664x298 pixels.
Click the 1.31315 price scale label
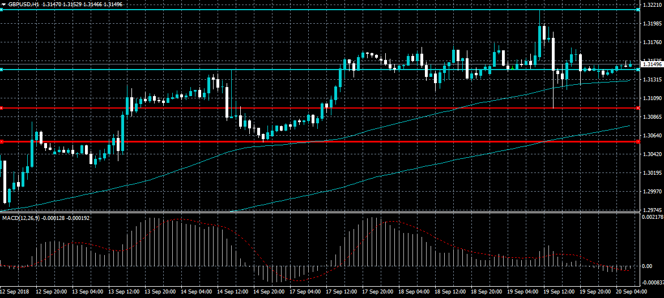(x=652, y=80)
